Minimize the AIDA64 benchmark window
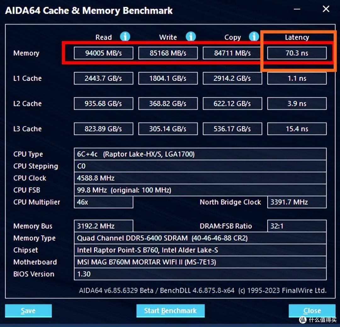 [297, 9]
